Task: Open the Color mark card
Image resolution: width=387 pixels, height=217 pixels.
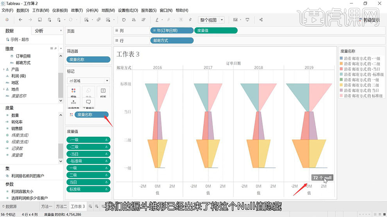Action: coord(73,92)
